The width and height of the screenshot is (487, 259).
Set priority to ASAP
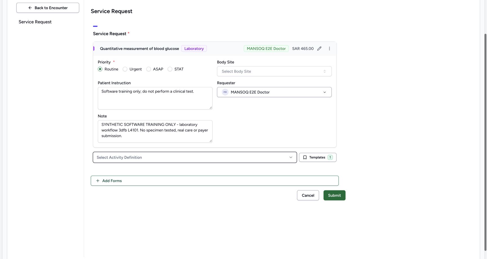coord(149,69)
